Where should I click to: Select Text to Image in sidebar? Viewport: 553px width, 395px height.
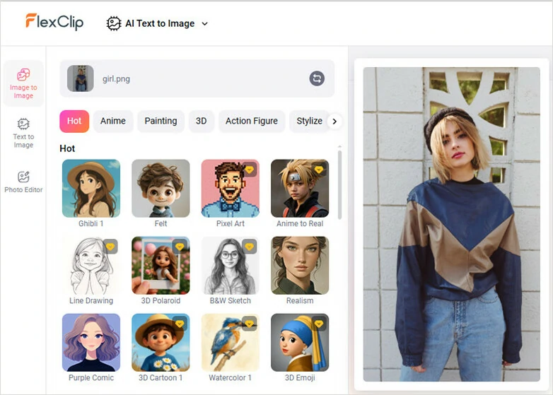[x=23, y=133]
